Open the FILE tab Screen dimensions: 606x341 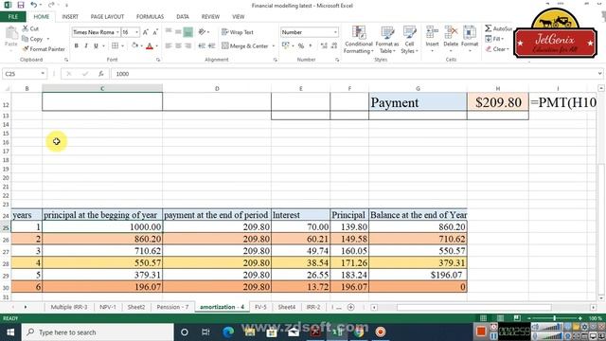tap(12, 17)
